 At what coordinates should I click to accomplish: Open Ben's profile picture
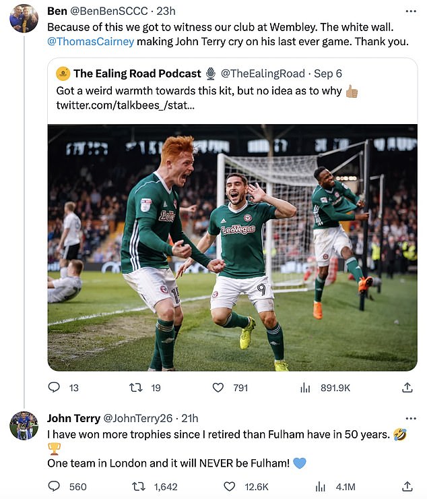[23, 18]
